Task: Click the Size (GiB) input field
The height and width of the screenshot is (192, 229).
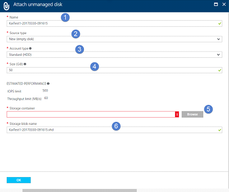Action: point(114,70)
